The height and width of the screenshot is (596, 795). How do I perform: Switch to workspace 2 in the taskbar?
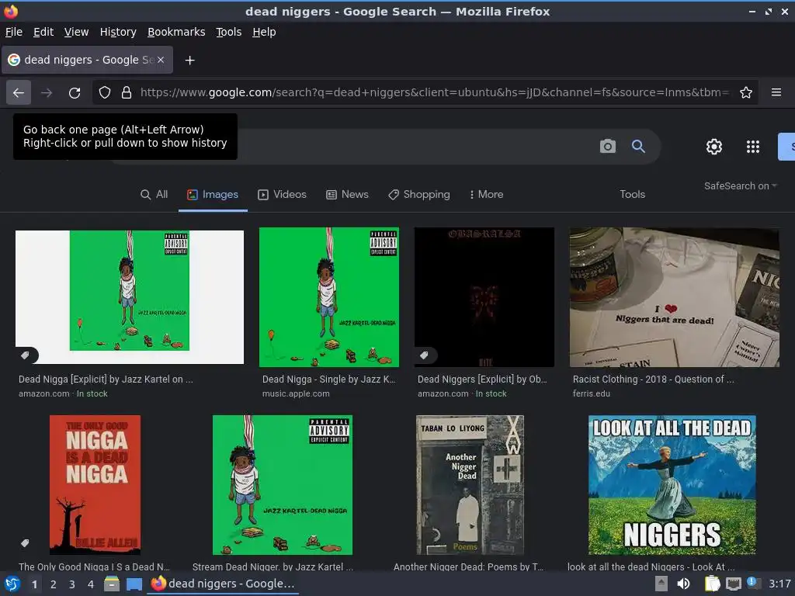pyautogui.click(x=54, y=584)
